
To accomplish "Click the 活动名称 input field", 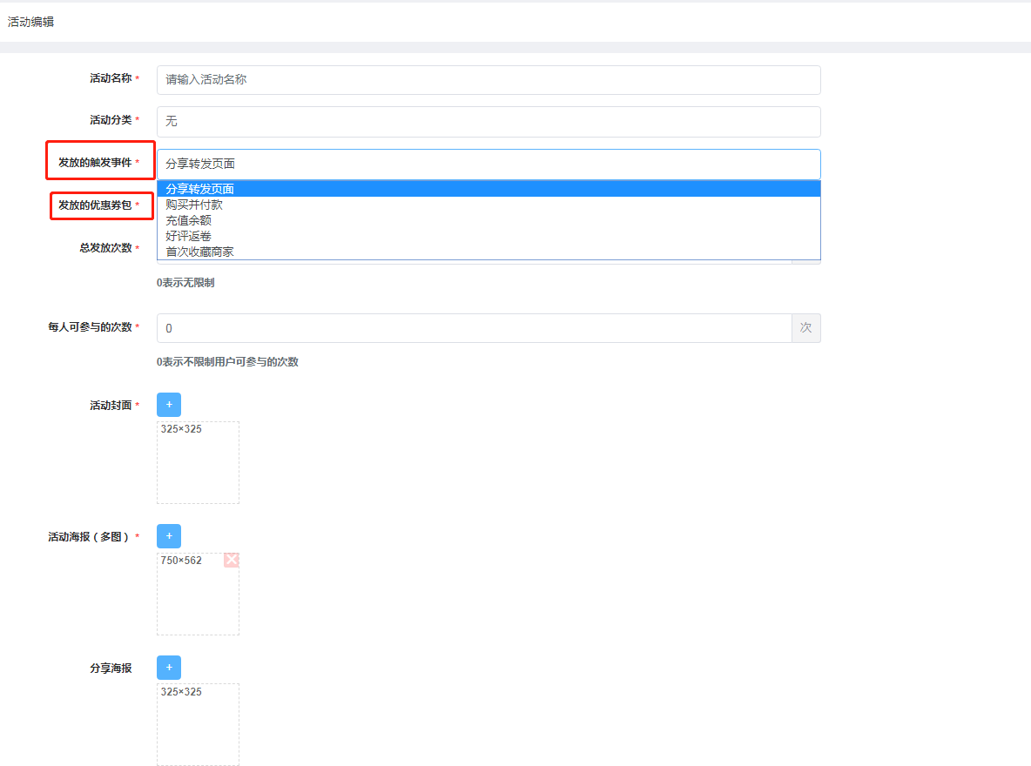I will pos(489,79).
